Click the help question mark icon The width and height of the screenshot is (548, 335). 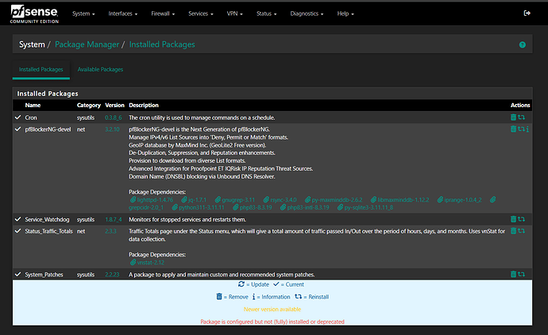(522, 45)
